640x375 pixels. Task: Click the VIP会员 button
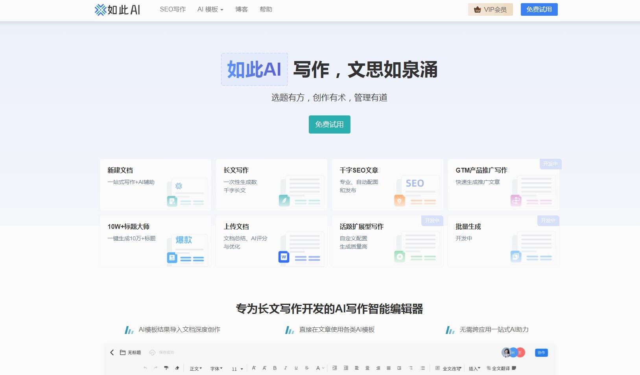[x=490, y=9]
